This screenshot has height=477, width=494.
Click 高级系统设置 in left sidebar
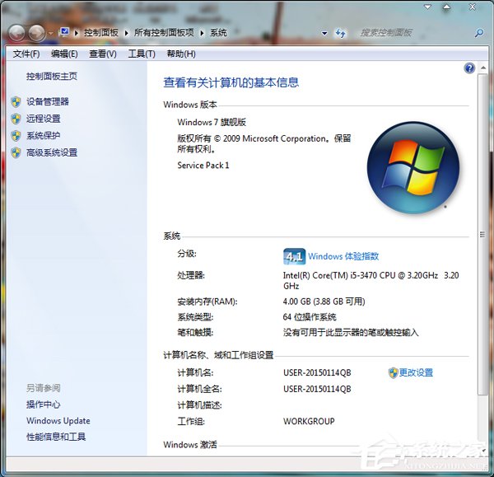pos(52,152)
